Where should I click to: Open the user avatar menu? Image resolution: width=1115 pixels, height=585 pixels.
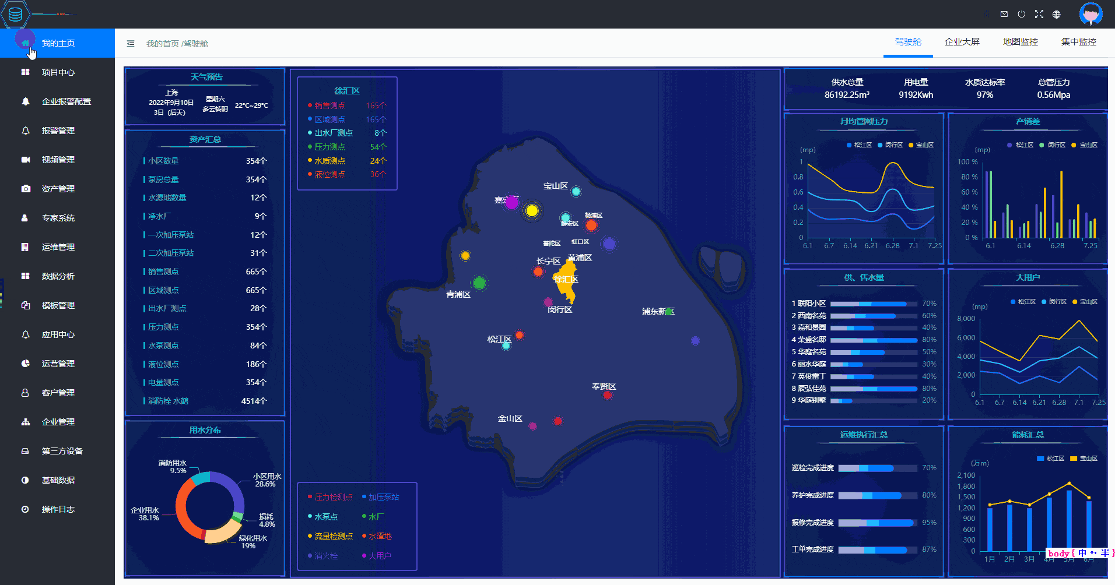coord(1090,14)
